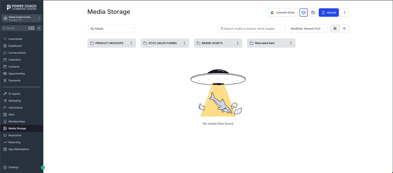
Task: Click Connect Drive button
Action: pos(282,12)
